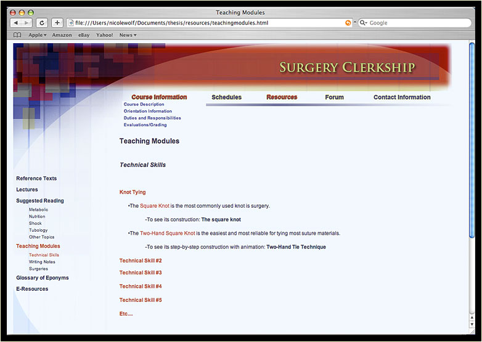Click the Knot Tying heading link

pos(133,192)
